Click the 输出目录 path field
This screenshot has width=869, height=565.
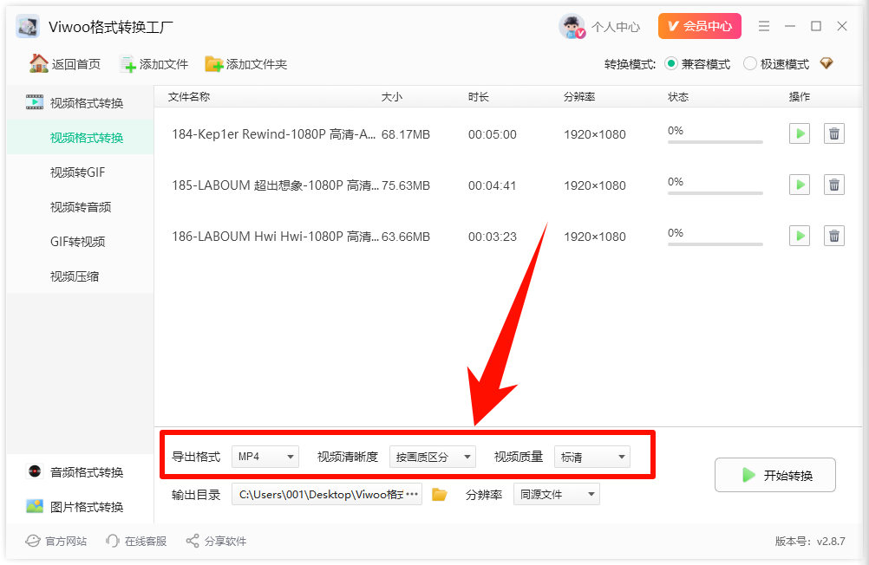click(327, 494)
